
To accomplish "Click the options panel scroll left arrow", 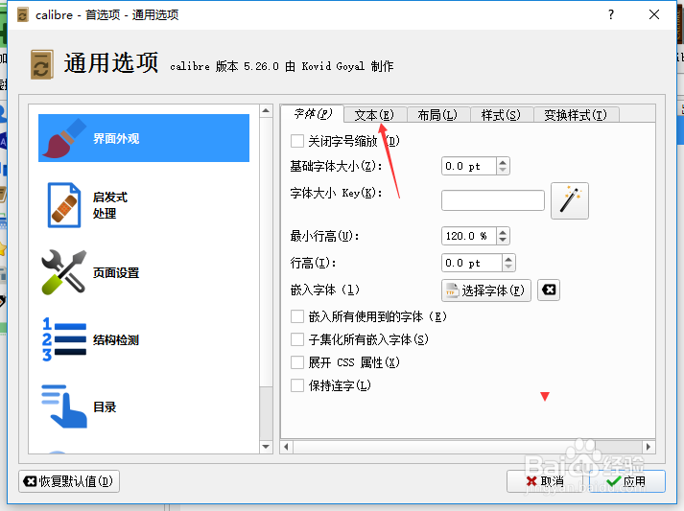I will pos(287,447).
